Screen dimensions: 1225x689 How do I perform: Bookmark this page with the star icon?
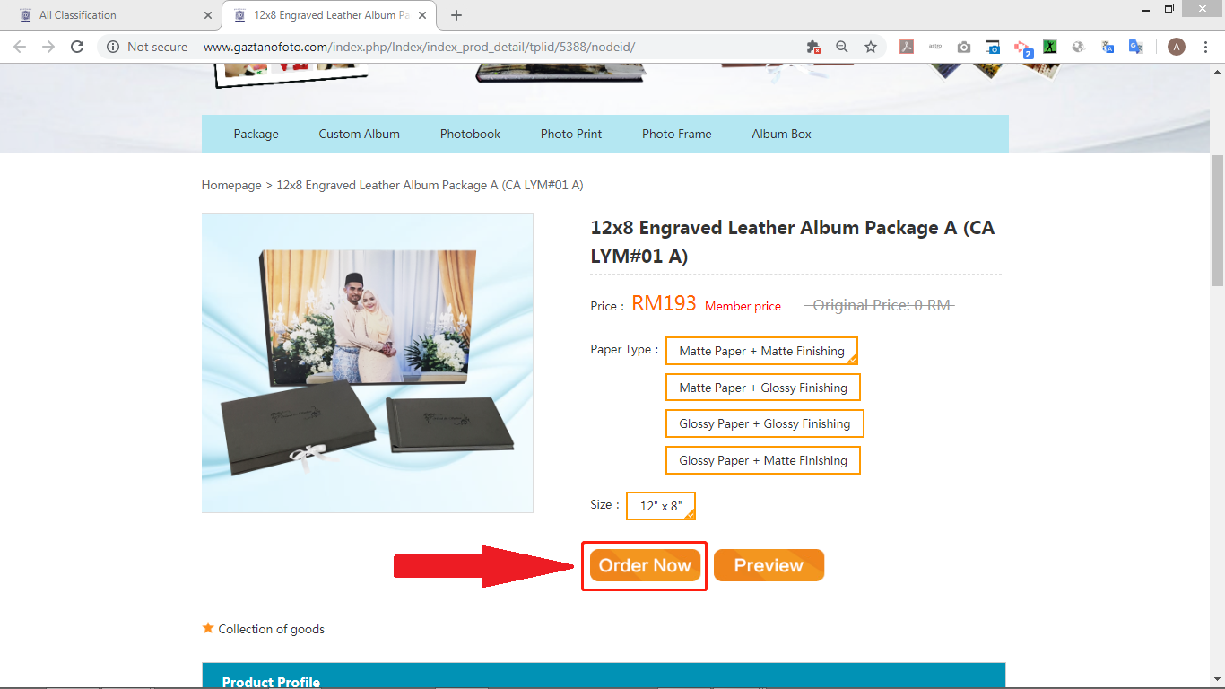(x=870, y=47)
